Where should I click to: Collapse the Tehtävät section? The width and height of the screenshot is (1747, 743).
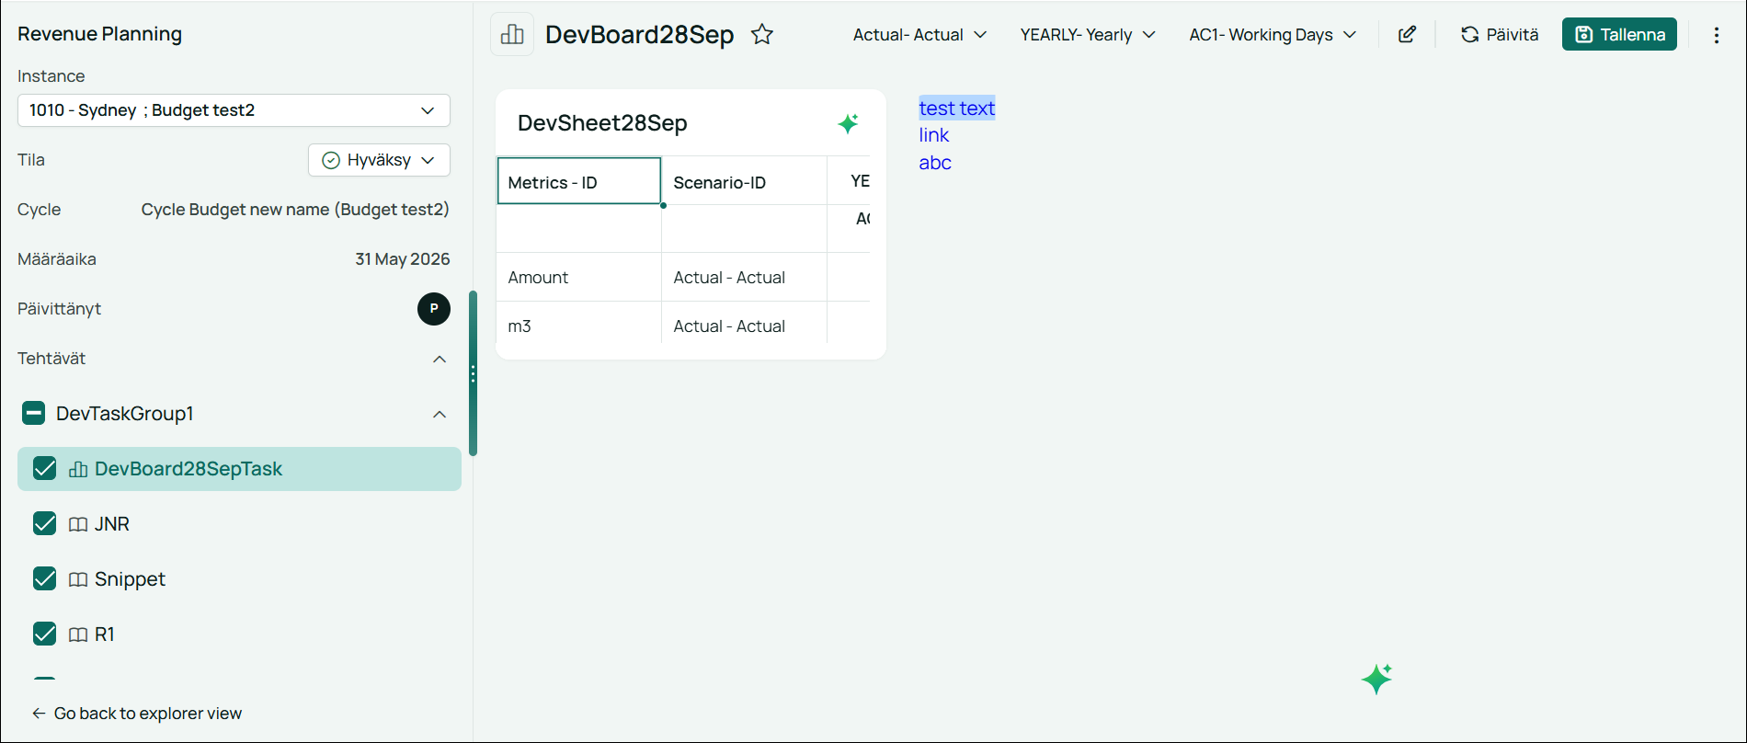coord(440,359)
